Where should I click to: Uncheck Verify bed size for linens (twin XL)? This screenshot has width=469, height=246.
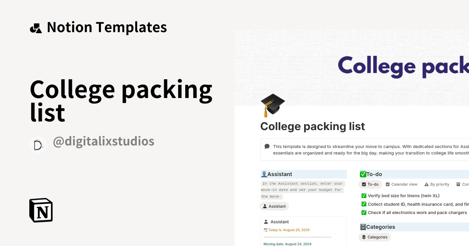pyautogui.click(x=364, y=196)
